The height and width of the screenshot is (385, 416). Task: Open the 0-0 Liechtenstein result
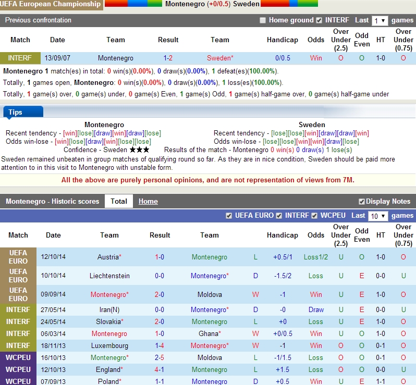tap(160, 276)
